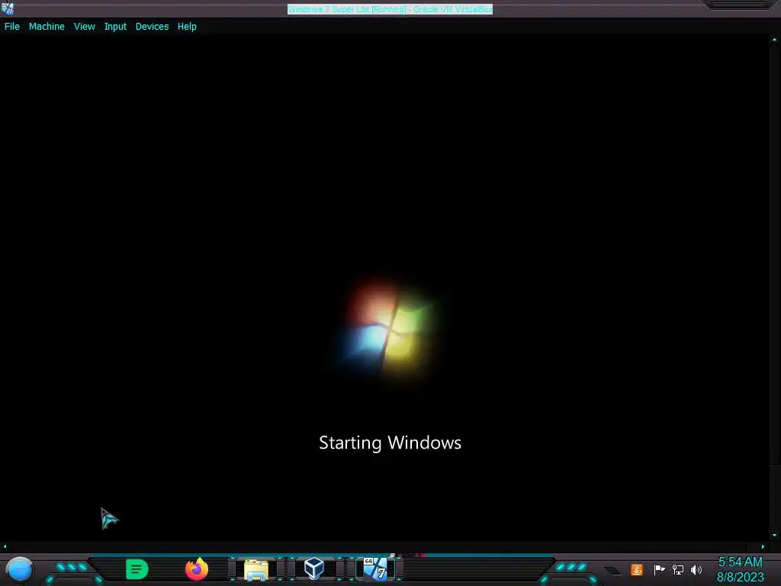Open the Devices menu
Screen dimensions: 781x586
click(x=152, y=27)
